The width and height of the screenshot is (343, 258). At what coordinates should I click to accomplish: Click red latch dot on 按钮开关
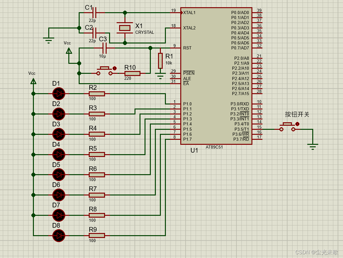point(297,124)
